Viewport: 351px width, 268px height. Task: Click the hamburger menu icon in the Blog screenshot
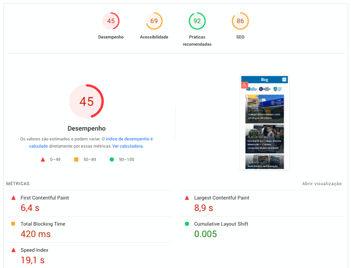coord(284,80)
